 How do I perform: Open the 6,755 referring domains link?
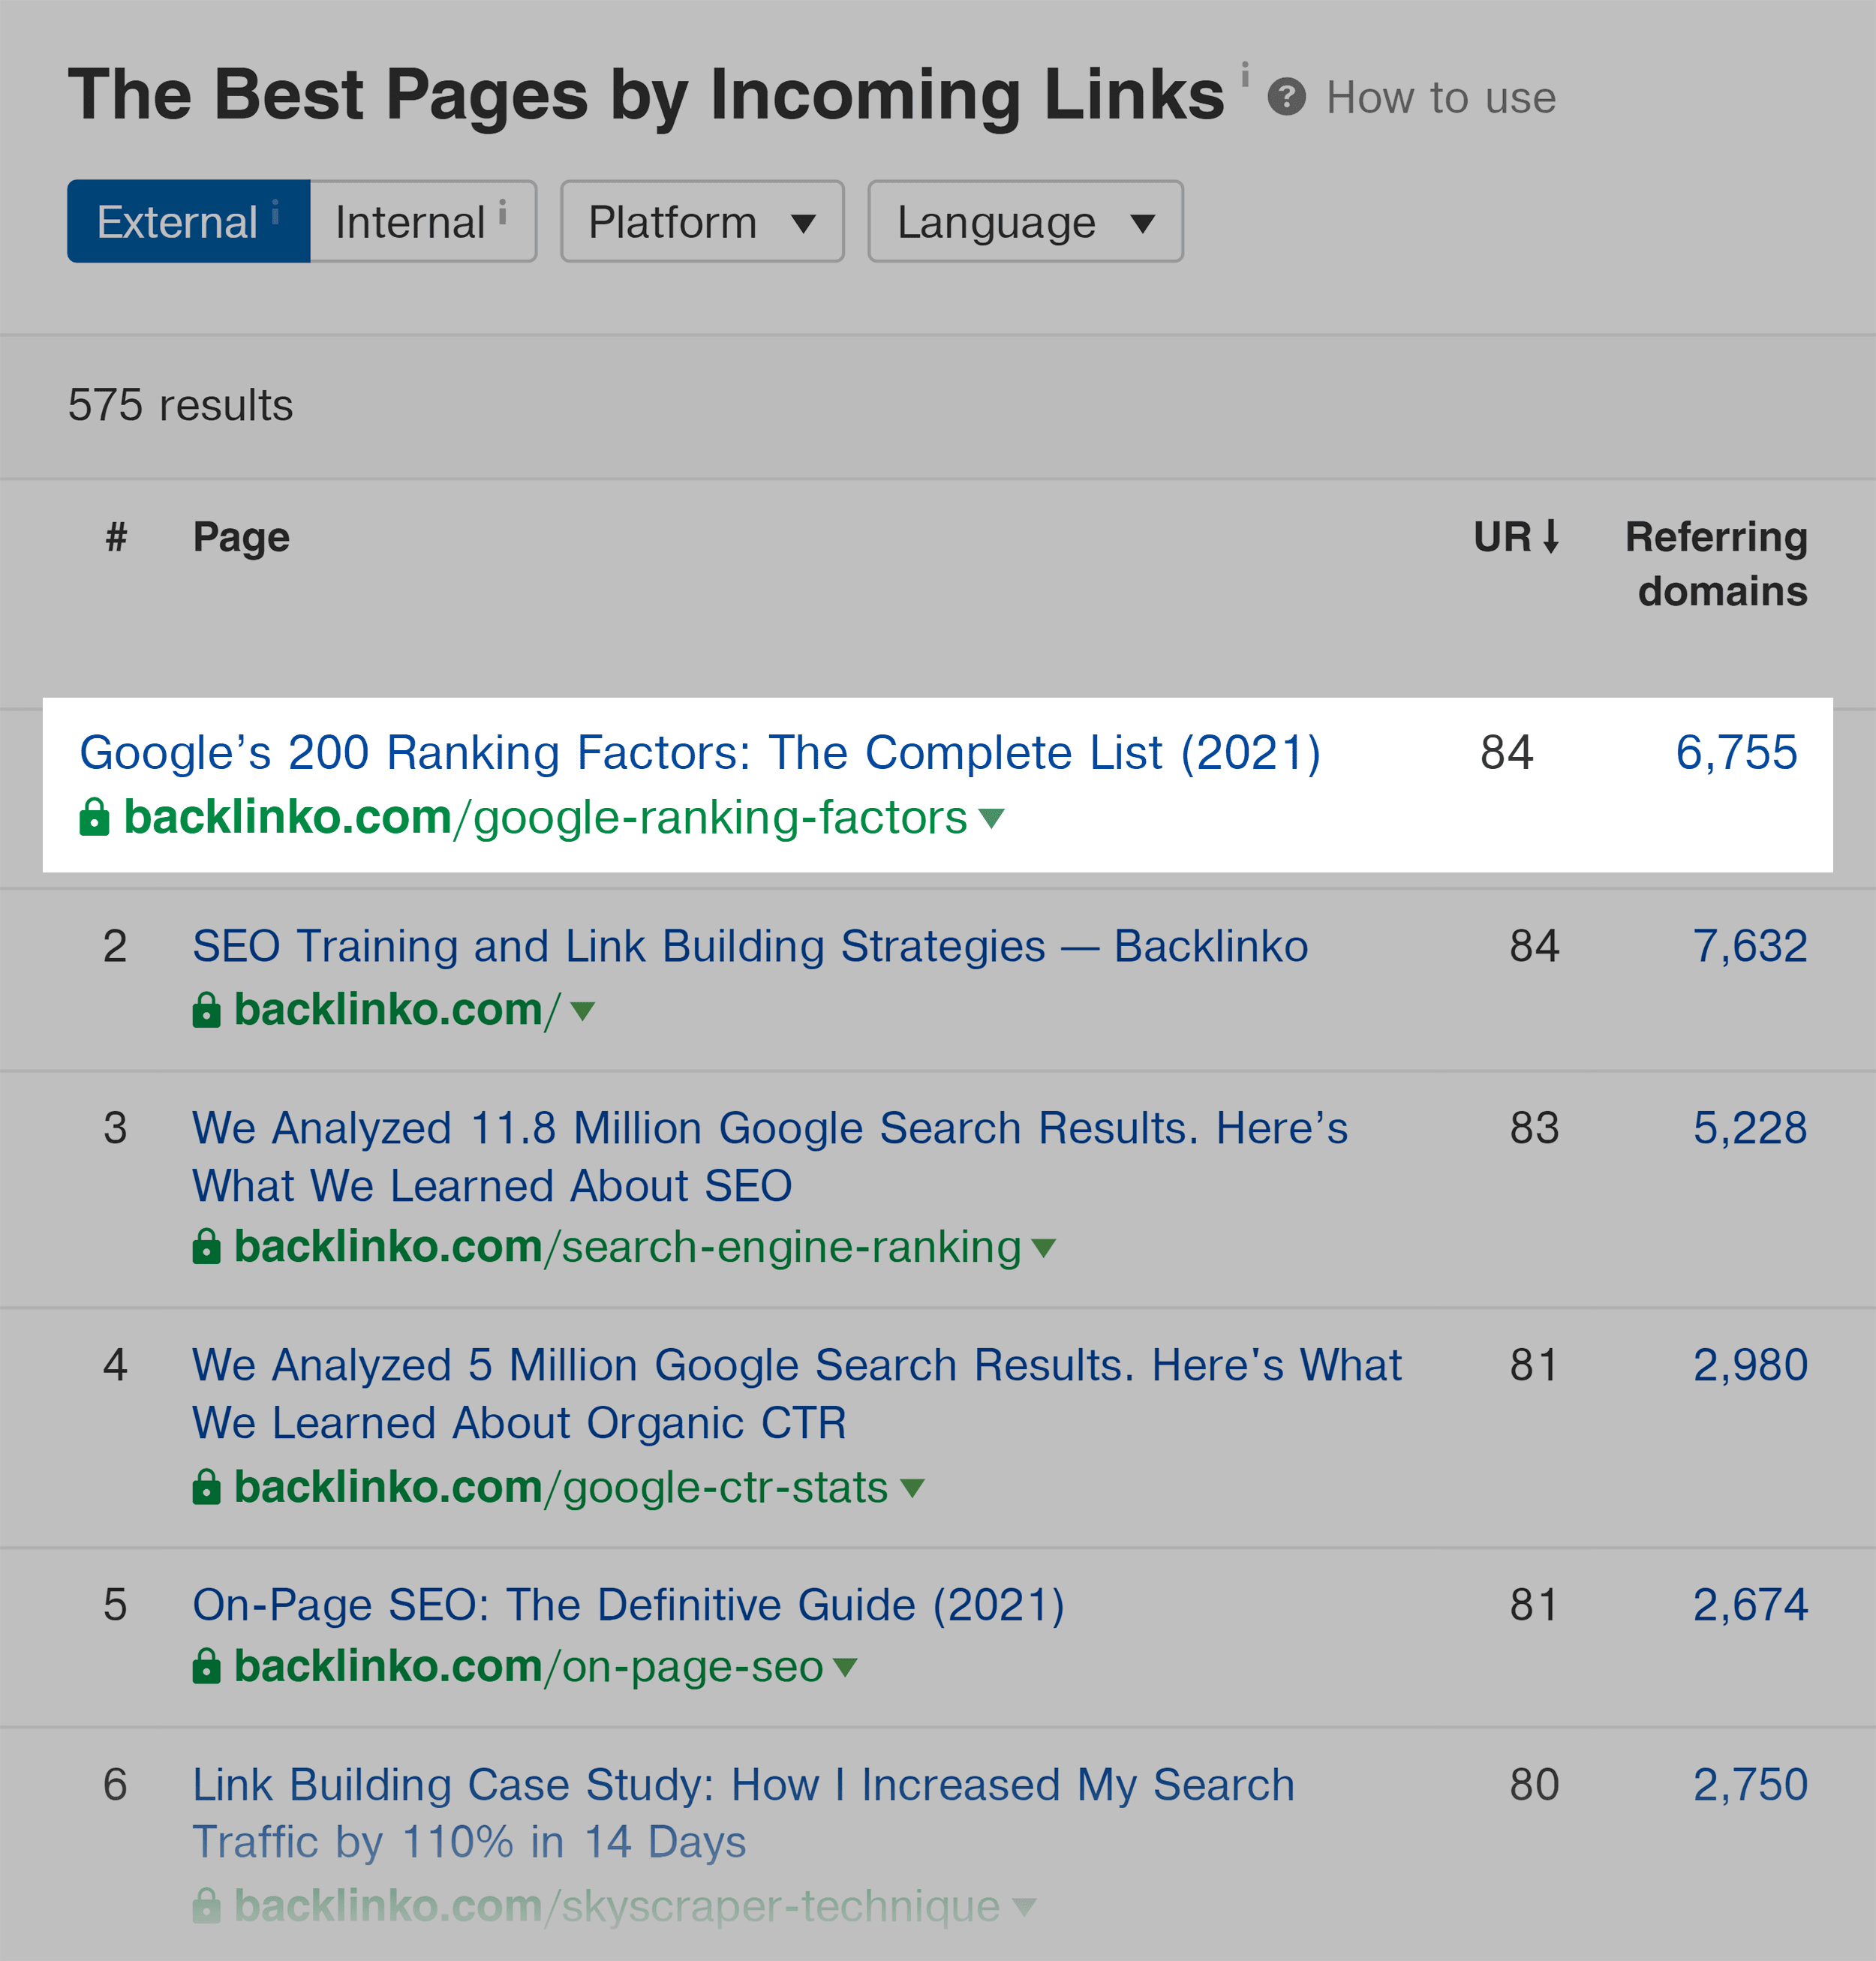(1736, 752)
